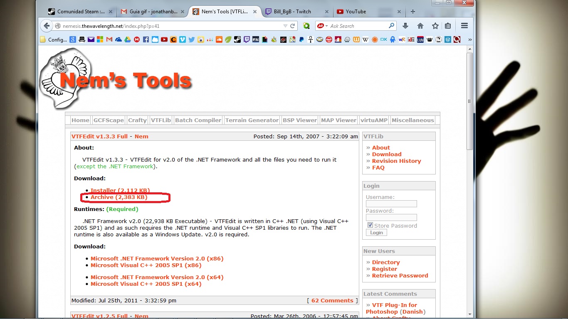
Task: Click the Login button
Action: [376, 233]
